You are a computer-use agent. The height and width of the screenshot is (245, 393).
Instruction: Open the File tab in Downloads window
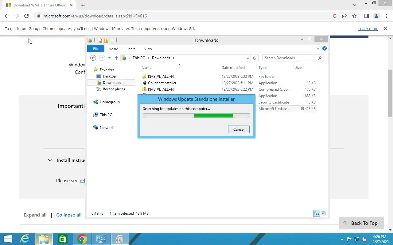[96, 49]
